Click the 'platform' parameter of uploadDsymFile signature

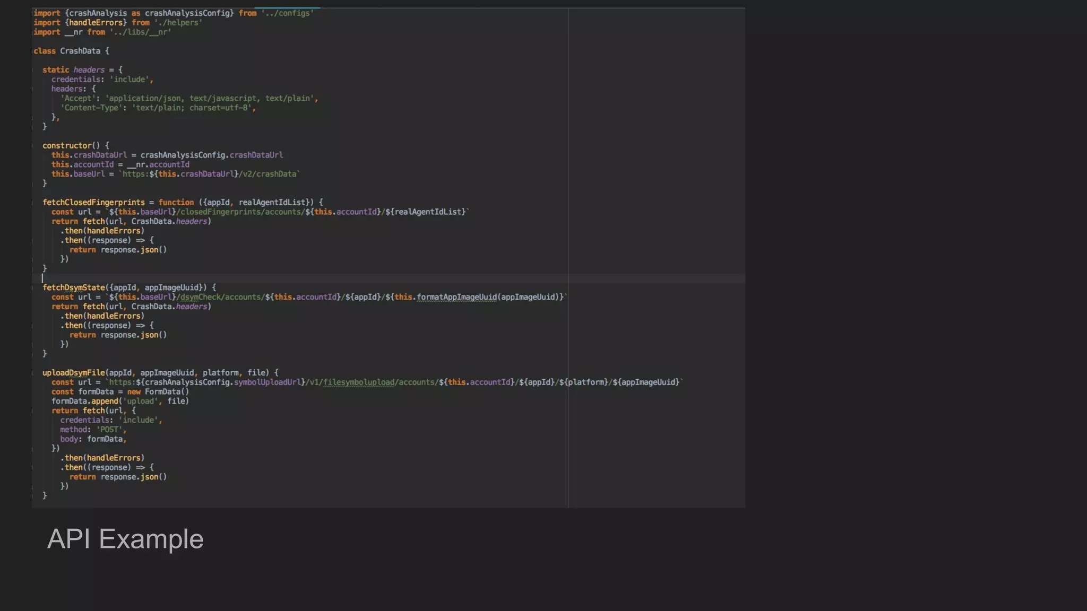[x=220, y=373]
